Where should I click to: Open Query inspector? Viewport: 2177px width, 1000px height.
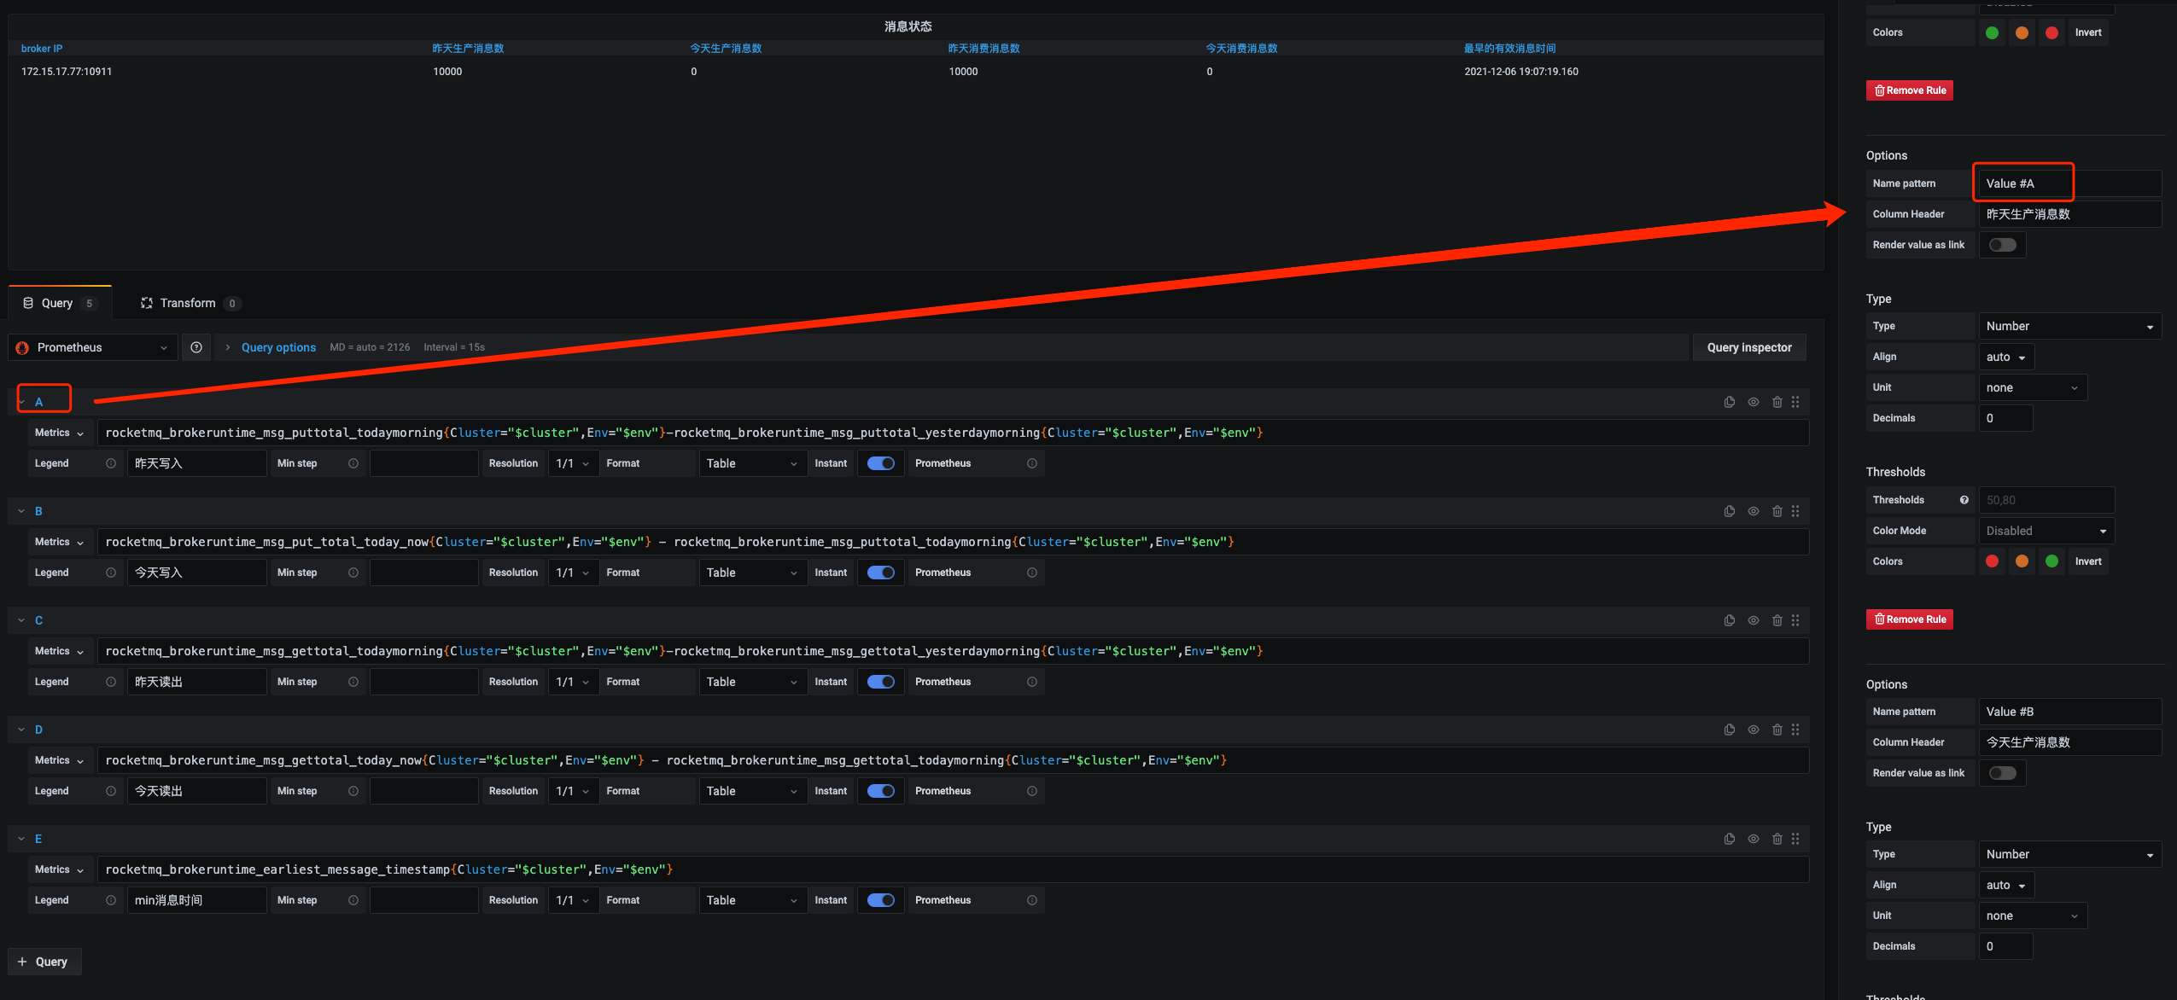pos(1748,346)
